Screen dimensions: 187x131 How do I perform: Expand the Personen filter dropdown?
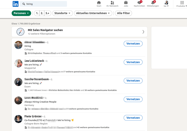click(x=21, y=13)
